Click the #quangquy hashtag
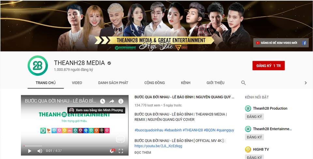The height and width of the screenshot is (159, 313). click(x=225, y=130)
